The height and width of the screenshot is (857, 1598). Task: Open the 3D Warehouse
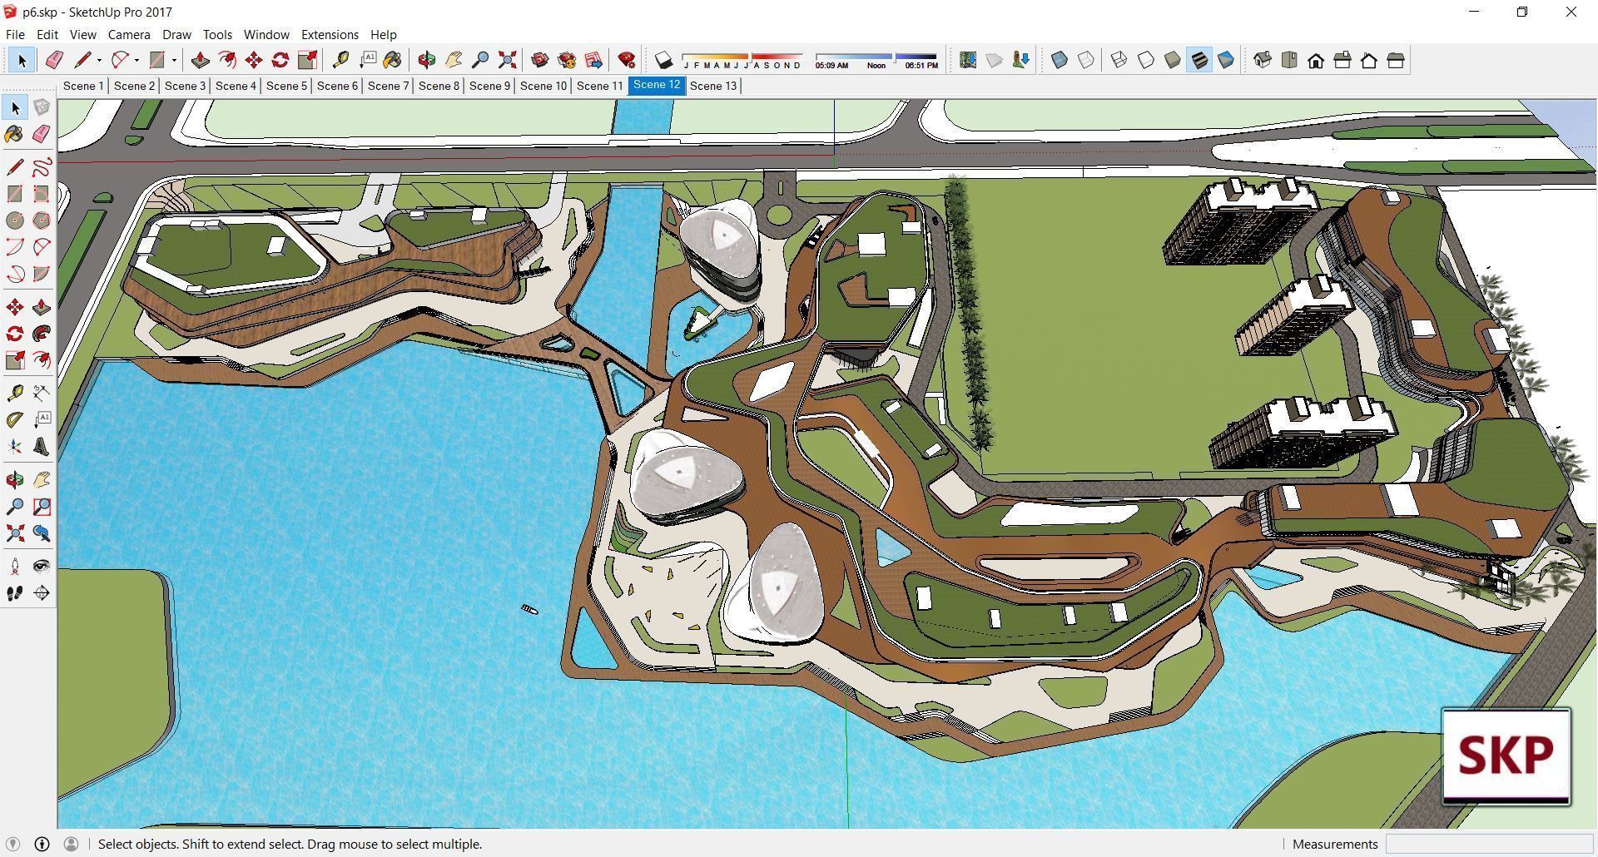point(540,60)
